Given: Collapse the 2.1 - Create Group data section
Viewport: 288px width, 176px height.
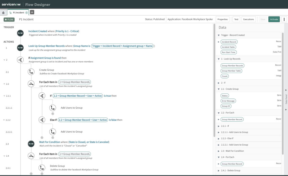Looking at the screenshot, I should coord(219,89).
